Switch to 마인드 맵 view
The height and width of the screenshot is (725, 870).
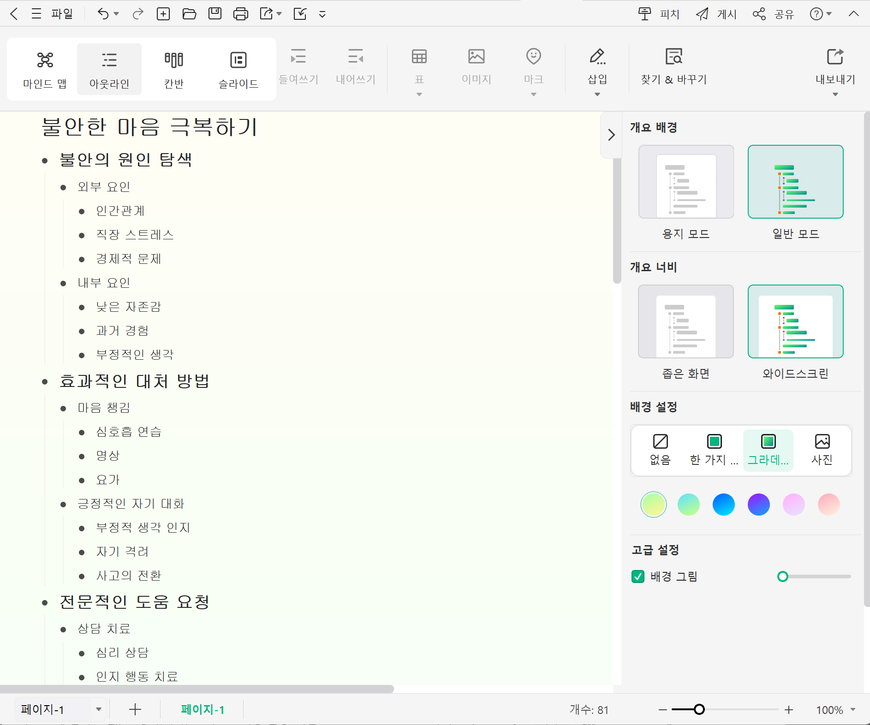pos(45,70)
